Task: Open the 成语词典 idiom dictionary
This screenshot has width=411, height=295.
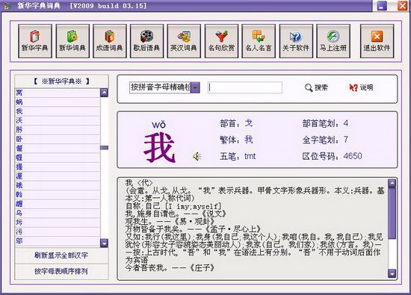Action: pos(110,41)
